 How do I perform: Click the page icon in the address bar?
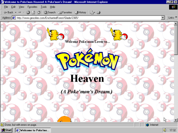pyautogui.click(x=14, y=18)
